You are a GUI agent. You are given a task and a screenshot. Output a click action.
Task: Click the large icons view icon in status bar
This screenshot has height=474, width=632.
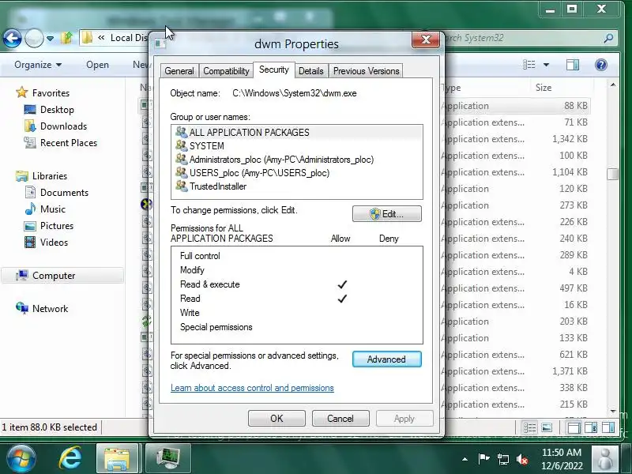coord(547,427)
